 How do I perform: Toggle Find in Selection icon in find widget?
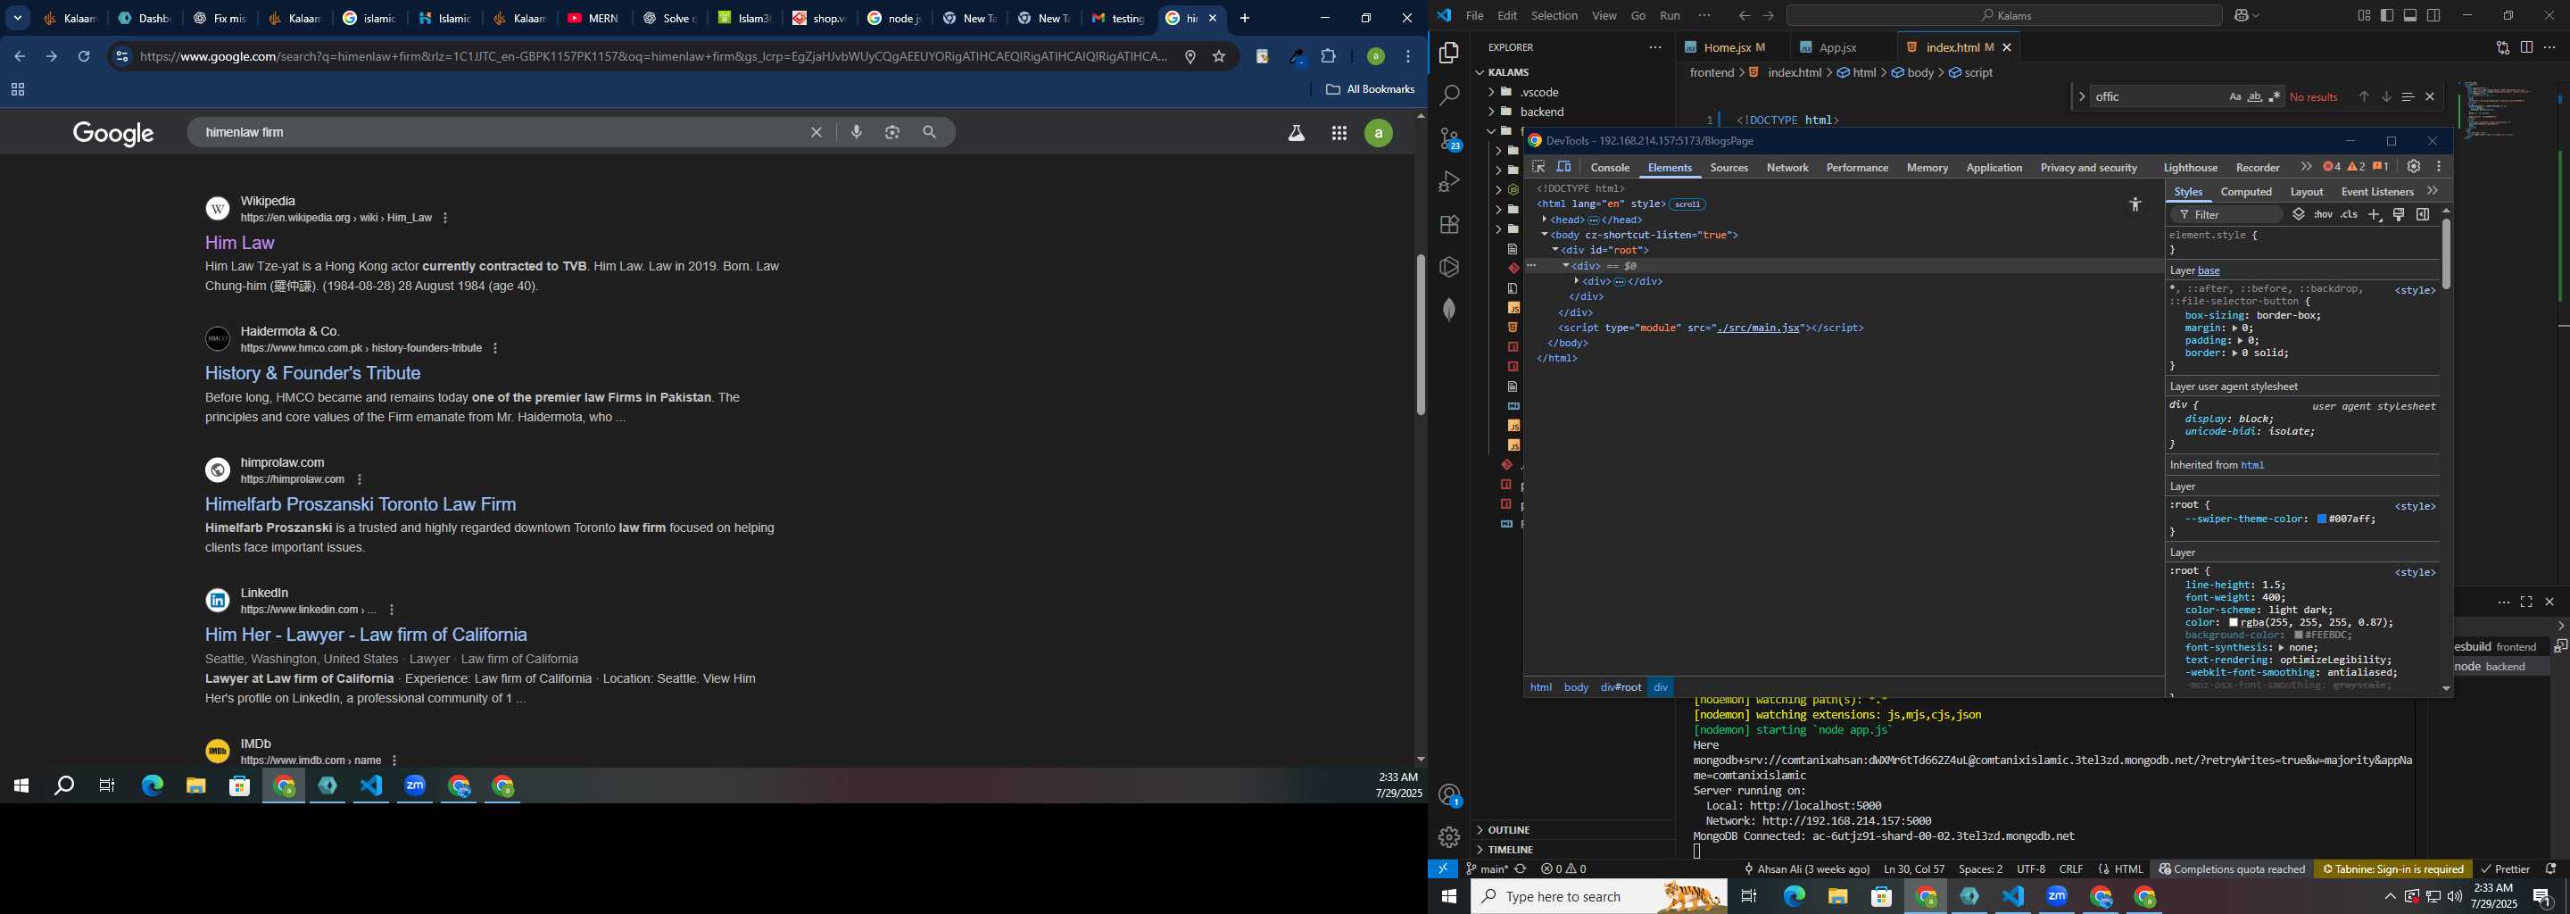(2408, 96)
